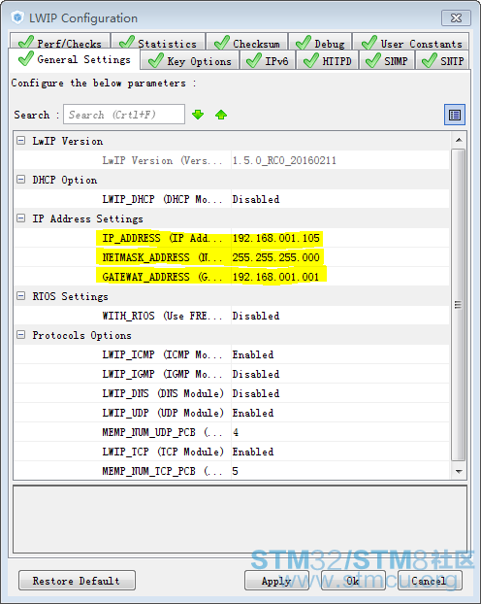Screen dimensions: 481x604
Task: Click the scrollbar down arrow
Action: click(459, 471)
